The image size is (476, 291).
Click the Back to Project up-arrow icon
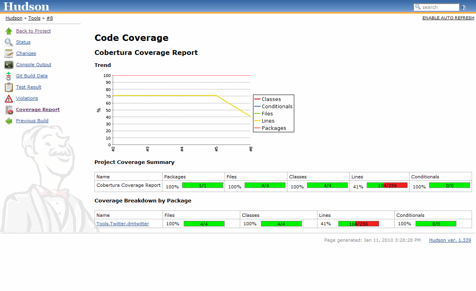point(9,31)
